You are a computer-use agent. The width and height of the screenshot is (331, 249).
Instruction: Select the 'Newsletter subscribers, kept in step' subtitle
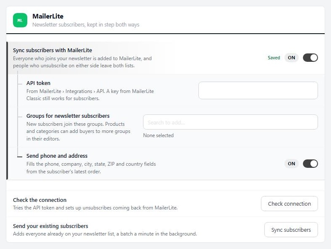[86, 24]
